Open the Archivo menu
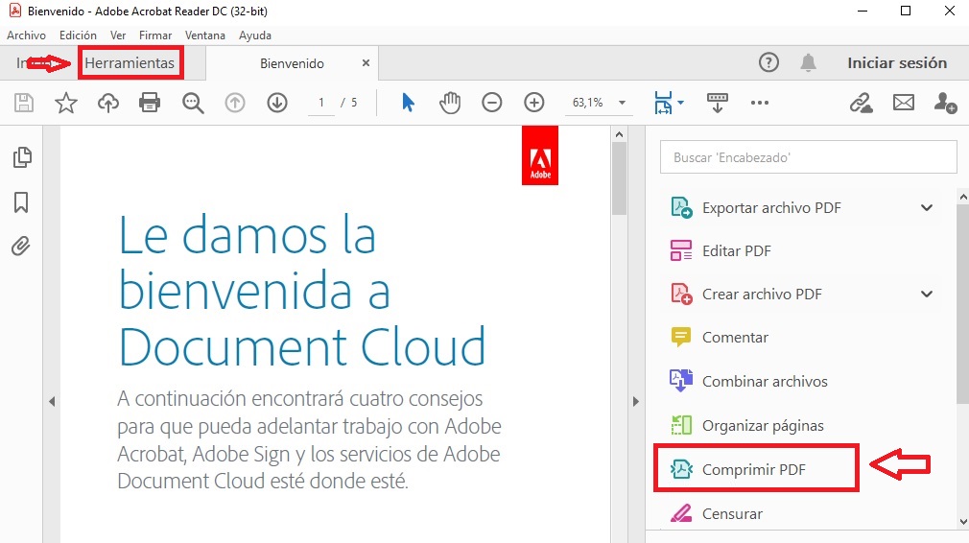Screen dimensions: 969x543 (x=26, y=35)
